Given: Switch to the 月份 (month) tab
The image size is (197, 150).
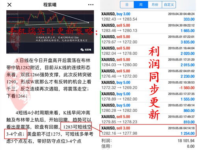Looking at the screenshot, I should (155, 5).
